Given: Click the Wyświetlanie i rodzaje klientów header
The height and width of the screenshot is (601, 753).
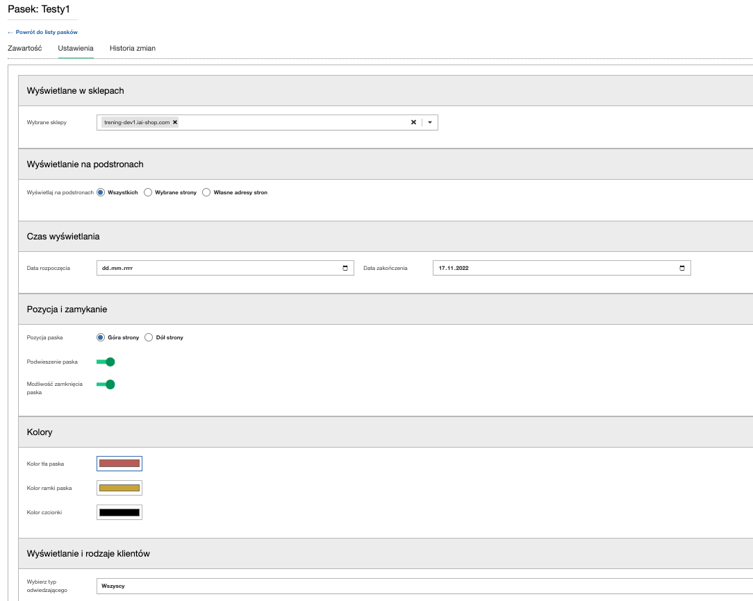Looking at the screenshot, I should [386, 554].
